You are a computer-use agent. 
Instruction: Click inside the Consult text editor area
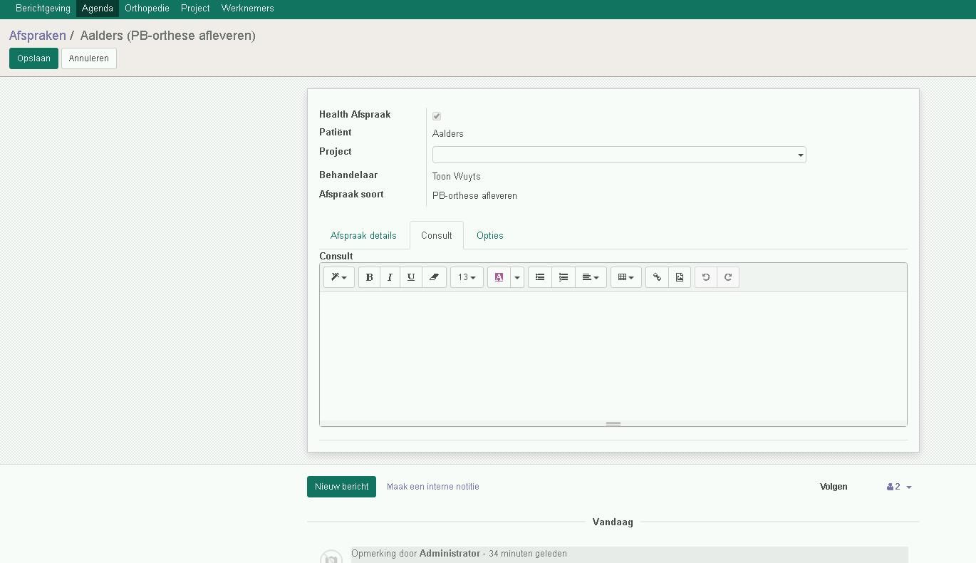pos(613,356)
